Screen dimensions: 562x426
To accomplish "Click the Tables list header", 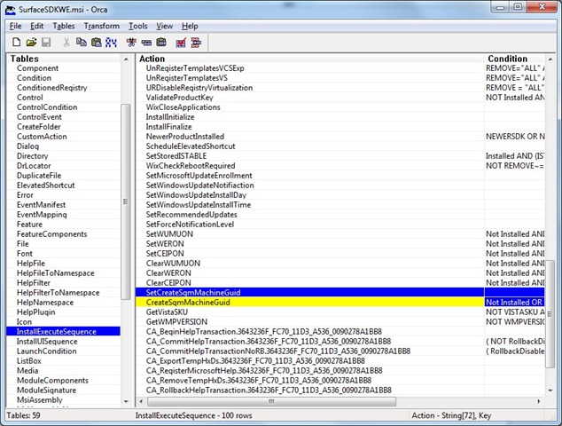I will [64, 59].
